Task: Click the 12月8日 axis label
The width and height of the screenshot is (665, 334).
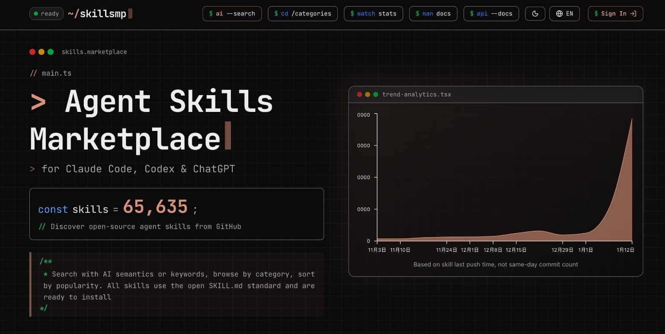Action: tap(493, 250)
